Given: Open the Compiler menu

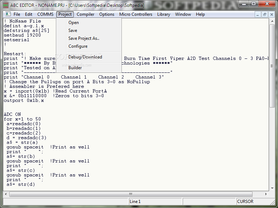Looking at the screenshot, I should coord(86,14).
